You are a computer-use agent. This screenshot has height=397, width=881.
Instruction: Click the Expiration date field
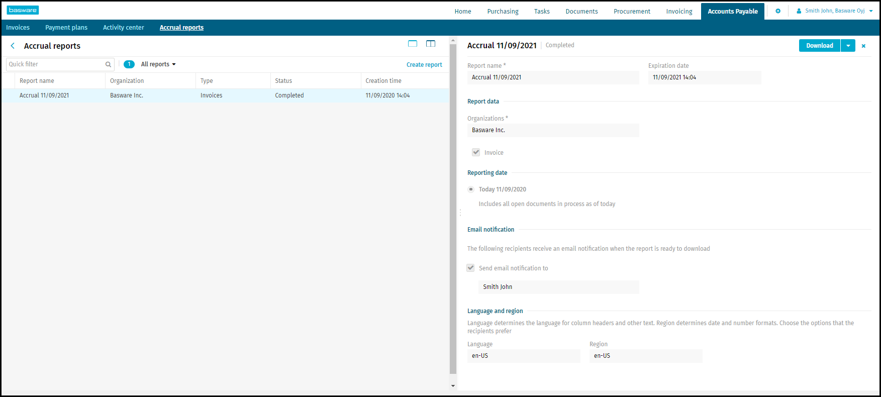coord(705,77)
